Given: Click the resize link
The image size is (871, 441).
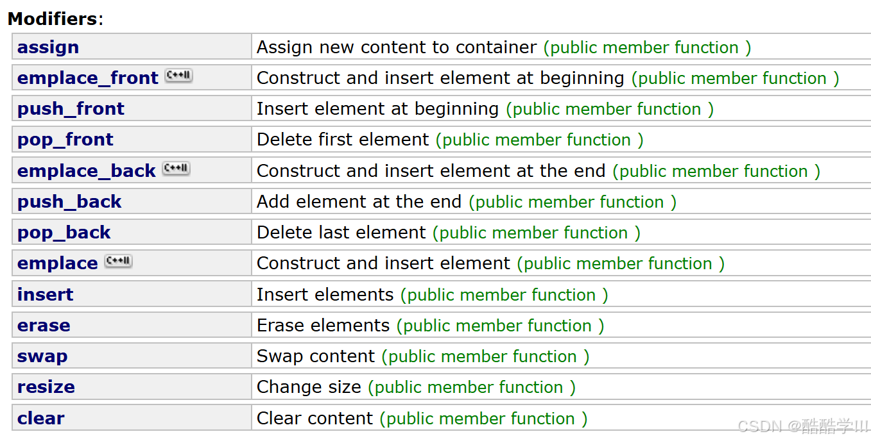Looking at the screenshot, I should click(46, 387).
